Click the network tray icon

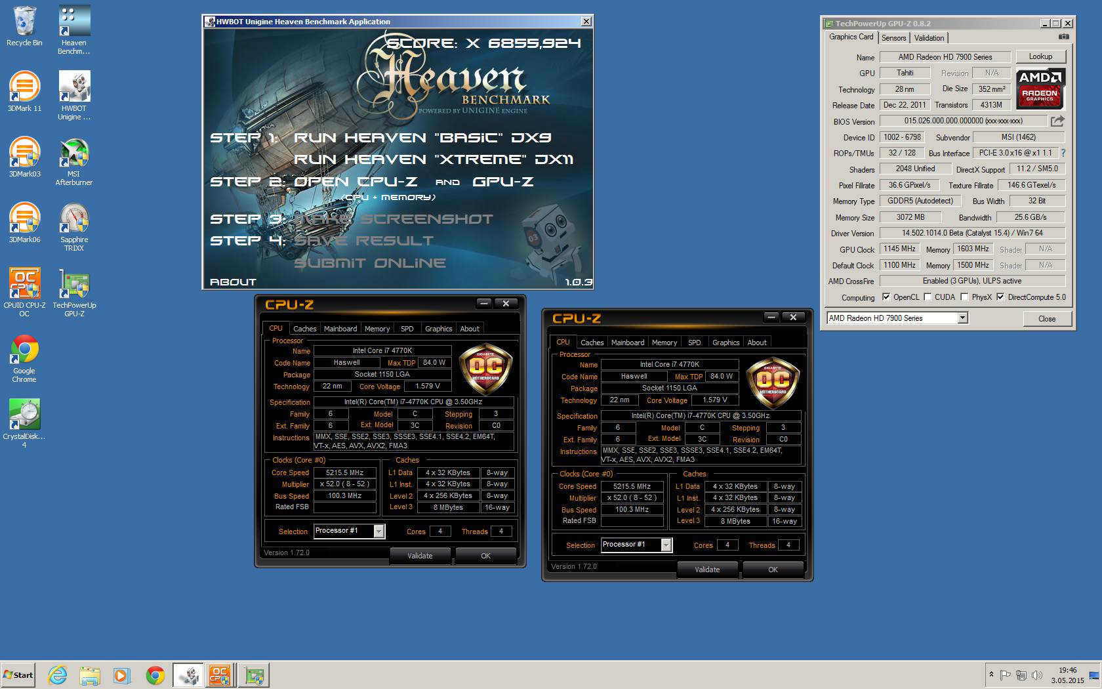(x=1021, y=675)
